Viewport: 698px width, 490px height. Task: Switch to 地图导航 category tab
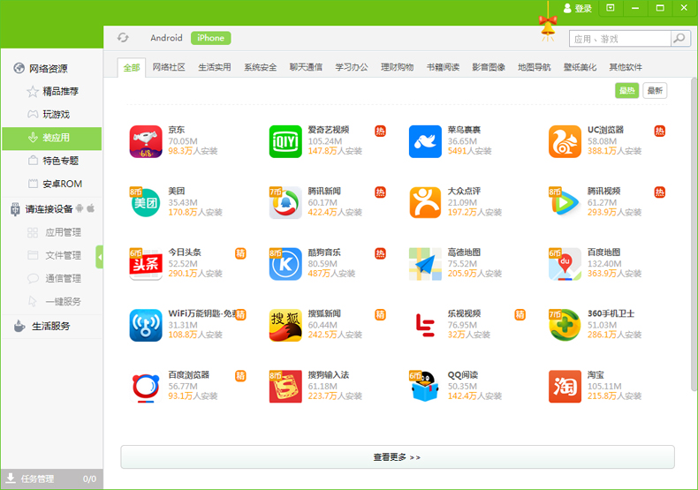pyautogui.click(x=535, y=67)
